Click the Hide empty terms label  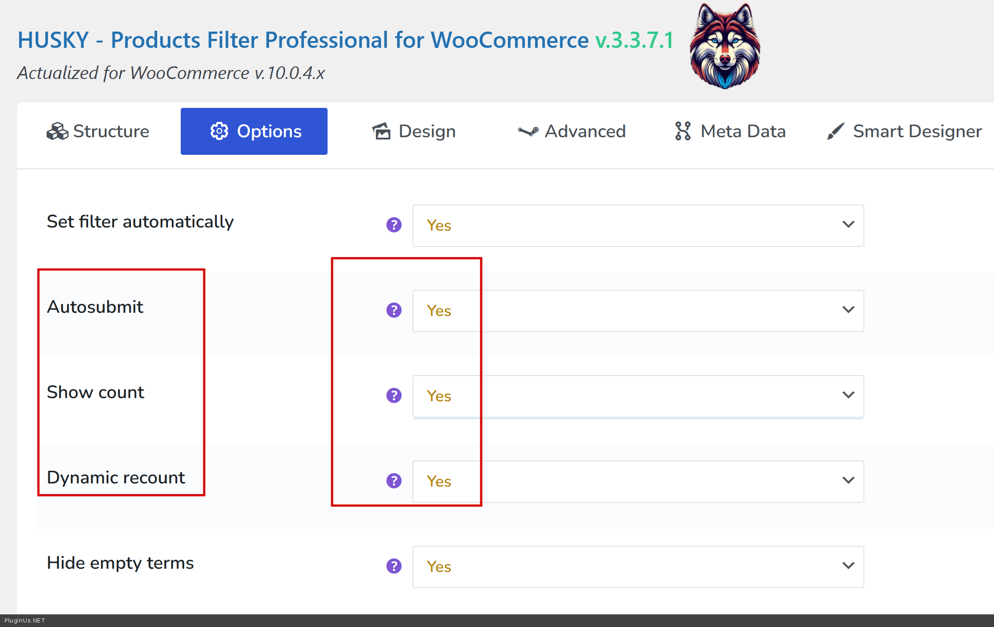pos(120,563)
